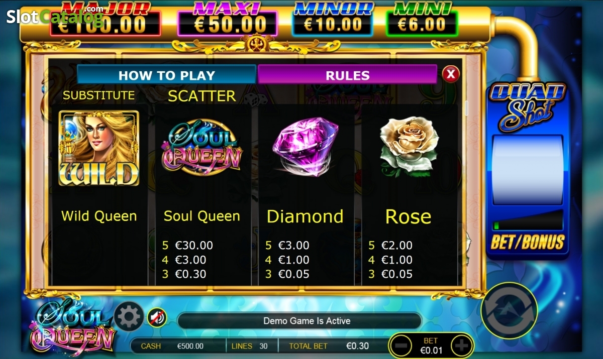Select the Soul Queen scatter symbol
Image resolution: width=603 pixels, height=359 pixels.
point(202,147)
